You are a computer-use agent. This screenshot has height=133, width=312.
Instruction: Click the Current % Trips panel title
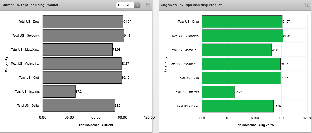30,5
